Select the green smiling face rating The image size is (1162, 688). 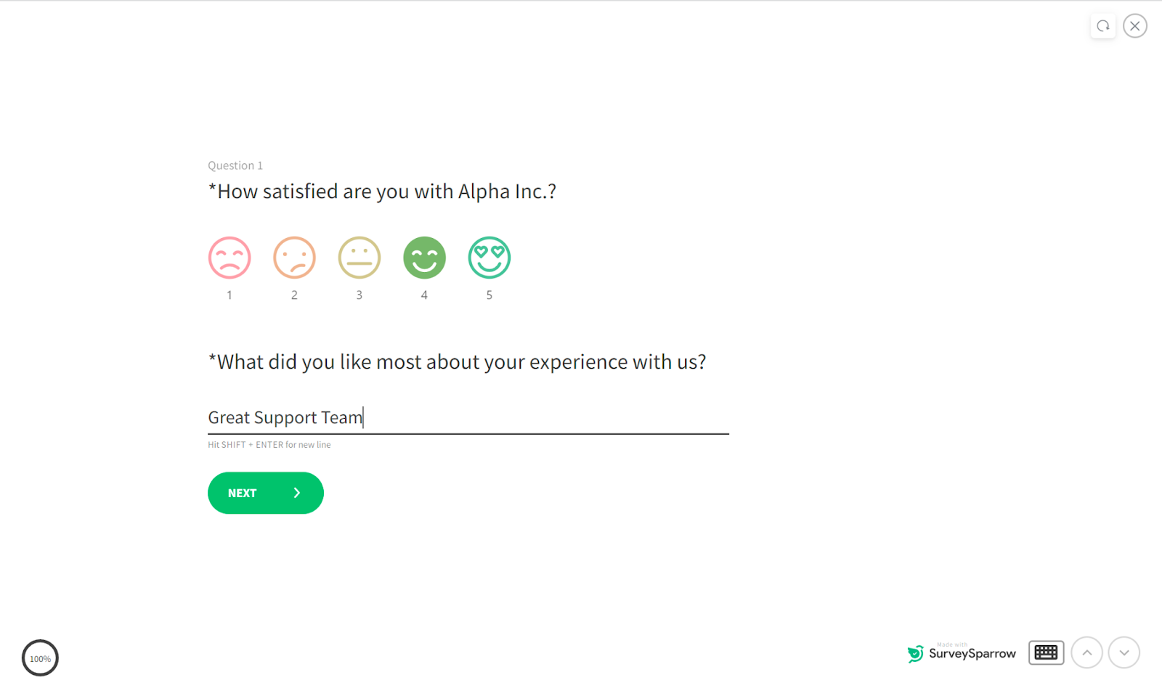point(424,258)
